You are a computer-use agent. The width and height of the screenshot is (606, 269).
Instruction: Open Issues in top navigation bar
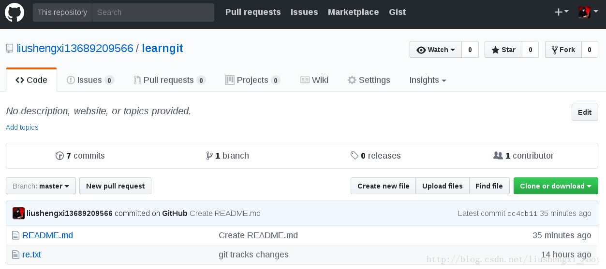304,12
